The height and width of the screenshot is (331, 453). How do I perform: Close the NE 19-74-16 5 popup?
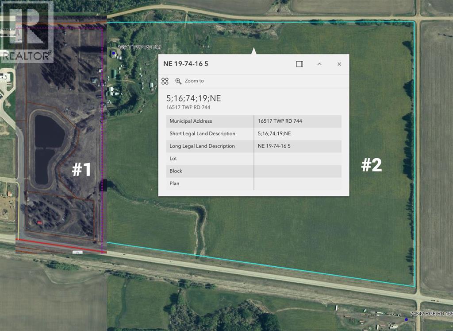pyautogui.click(x=339, y=64)
